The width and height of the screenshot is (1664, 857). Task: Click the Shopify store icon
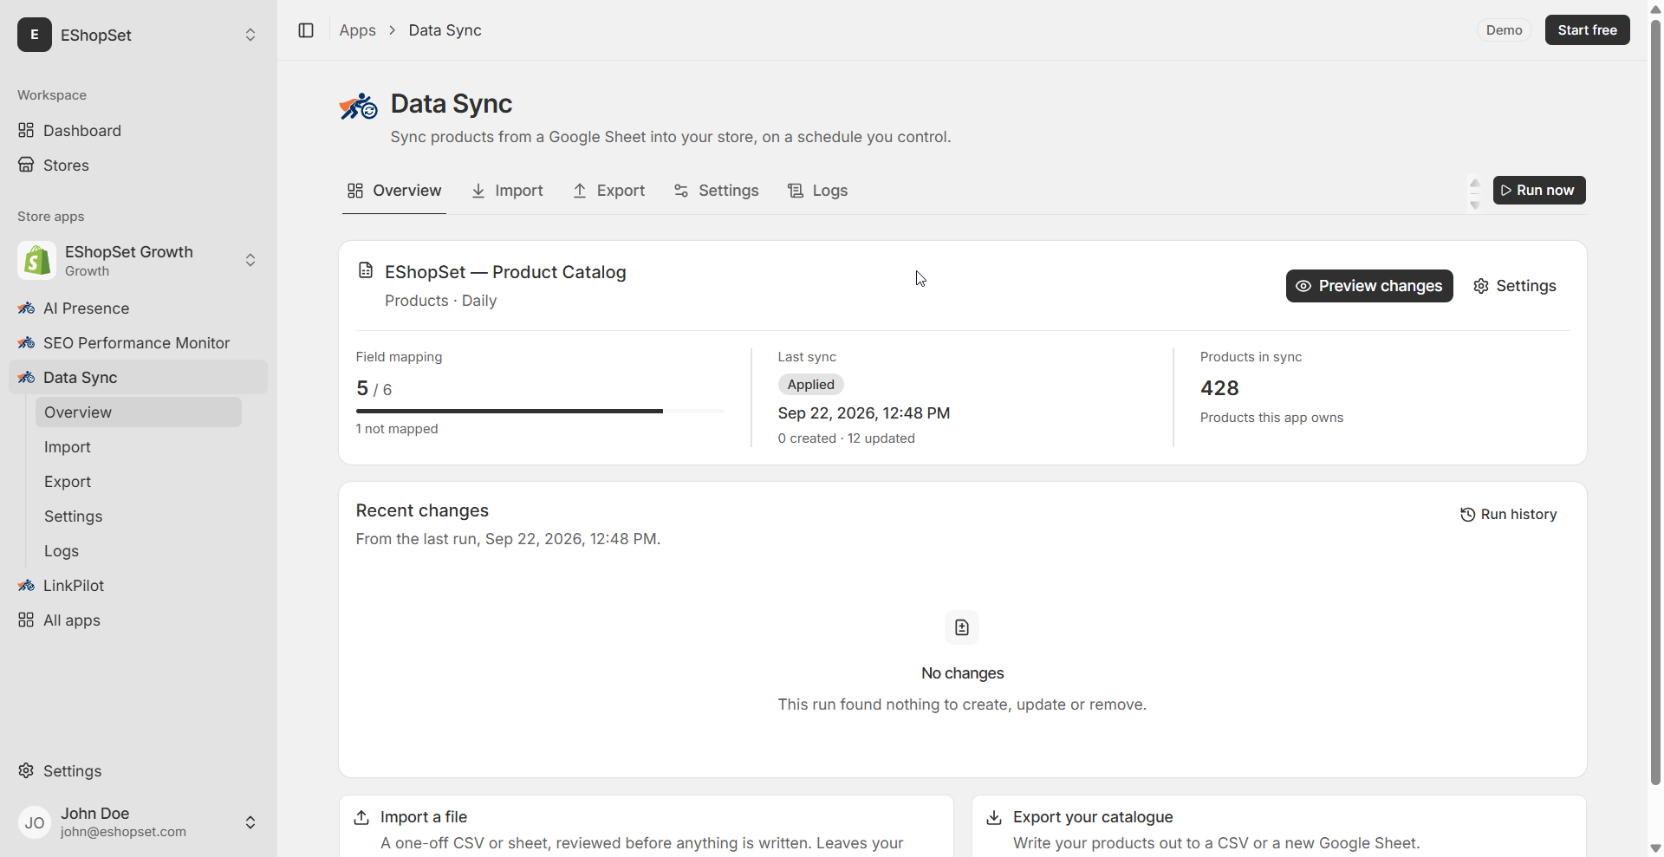[x=36, y=261]
